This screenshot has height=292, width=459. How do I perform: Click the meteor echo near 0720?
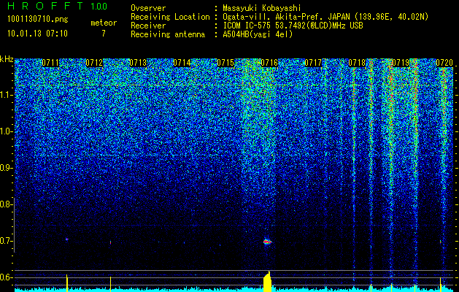440,242
